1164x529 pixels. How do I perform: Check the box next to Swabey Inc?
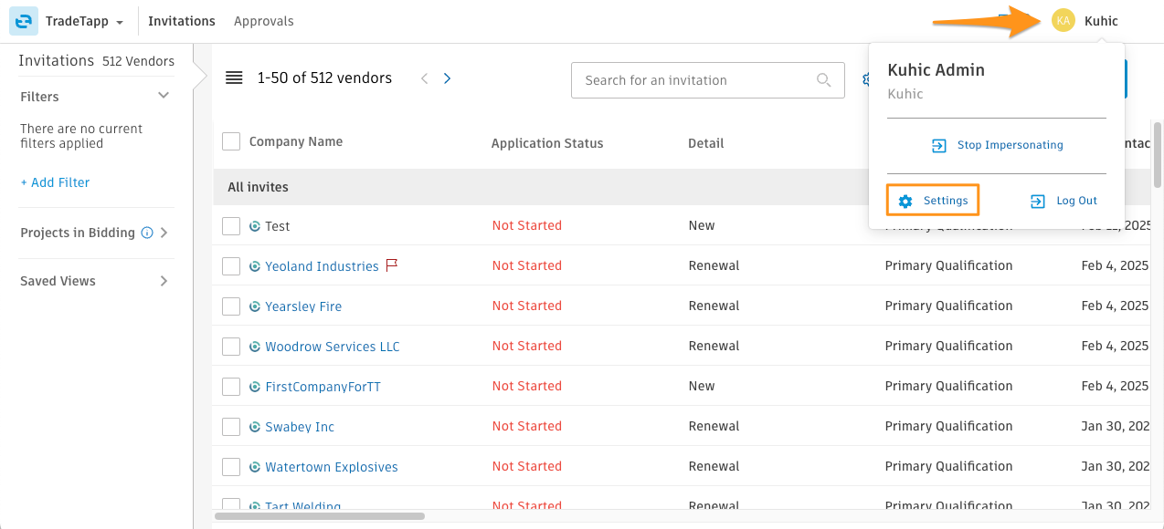tap(231, 427)
